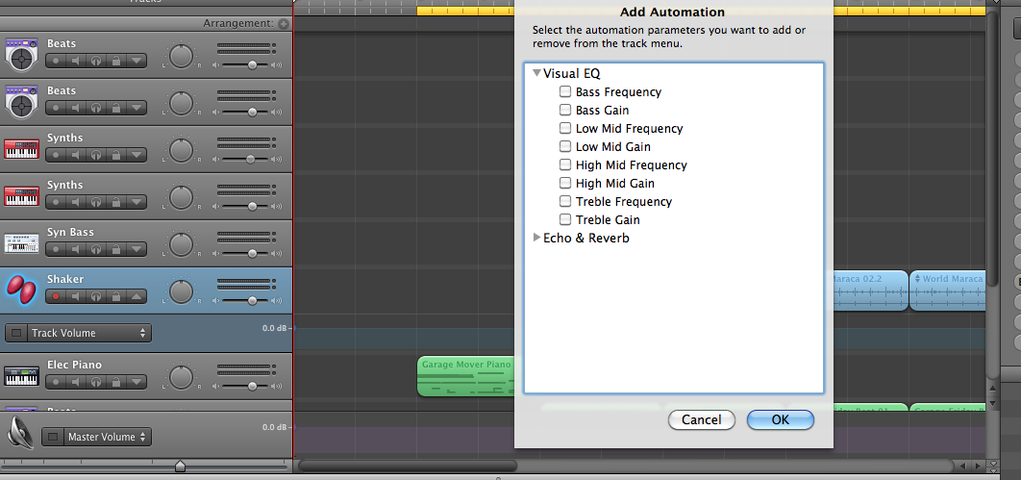
Task: Solo the uppermost Beats track
Action: coord(96,61)
